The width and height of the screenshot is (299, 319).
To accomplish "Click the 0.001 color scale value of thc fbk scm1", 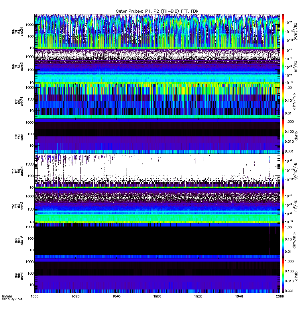I will 289,291.
